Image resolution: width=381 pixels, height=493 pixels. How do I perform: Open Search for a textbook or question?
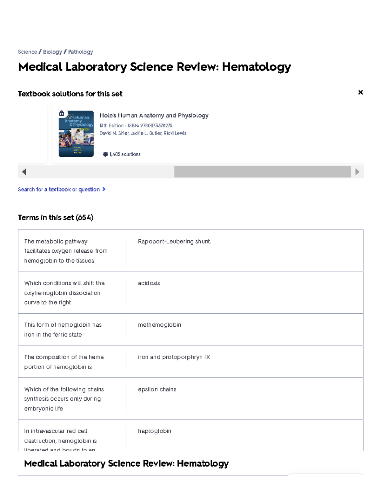[59, 189]
